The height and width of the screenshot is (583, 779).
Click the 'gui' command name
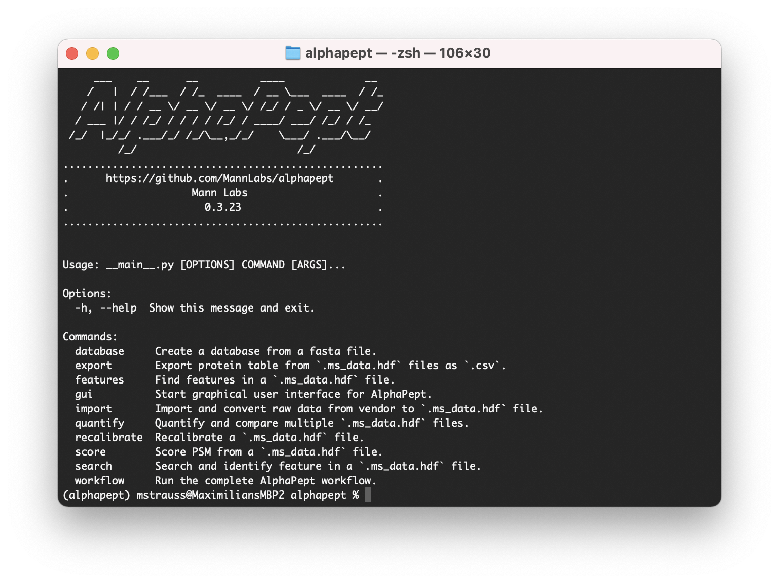point(84,394)
